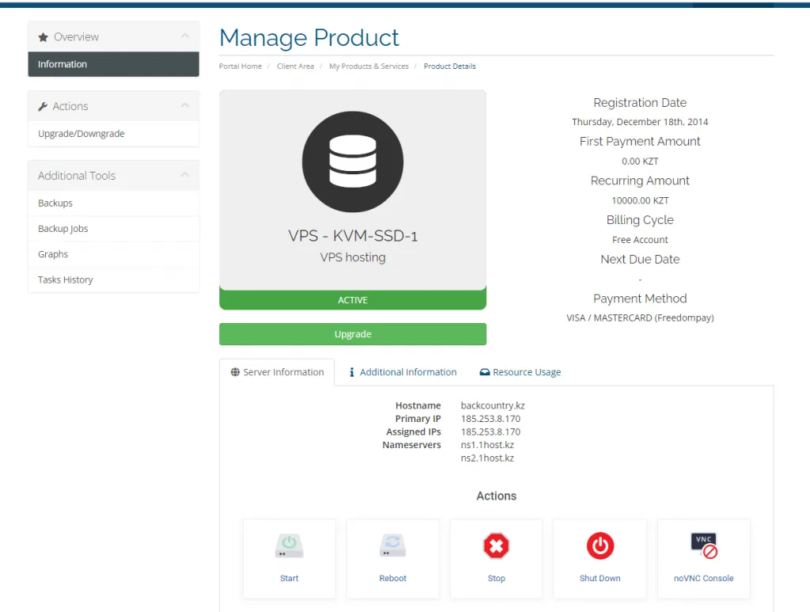Click the Additional Tools panel title

pyautogui.click(x=77, y=176)
